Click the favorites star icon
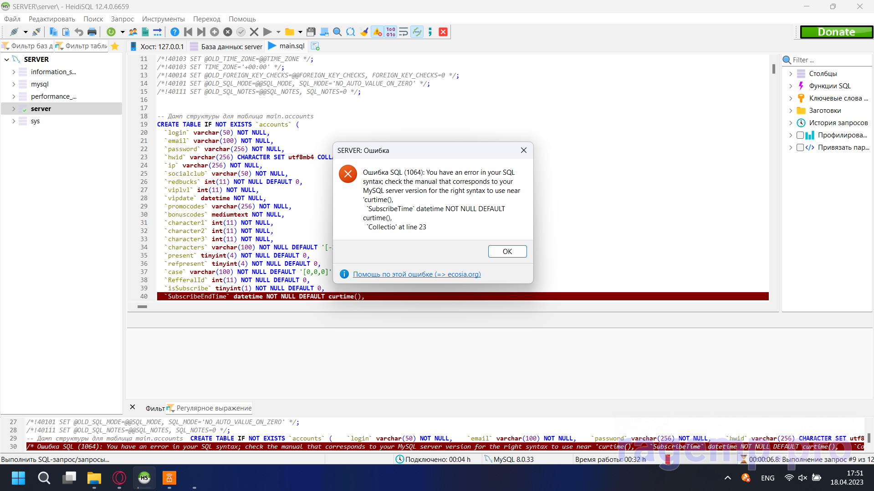This screenshot has height=491, width=874. pos(115,46)
